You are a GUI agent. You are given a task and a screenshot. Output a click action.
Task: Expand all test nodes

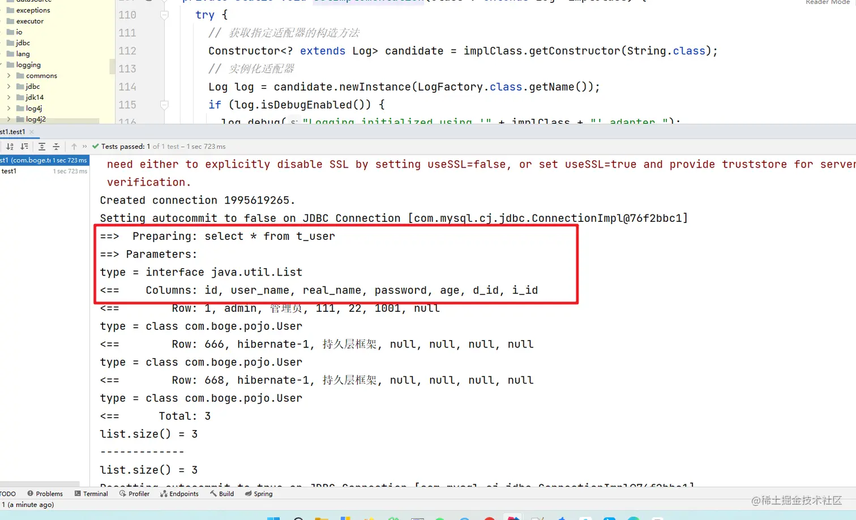click(x=42, y=147)
